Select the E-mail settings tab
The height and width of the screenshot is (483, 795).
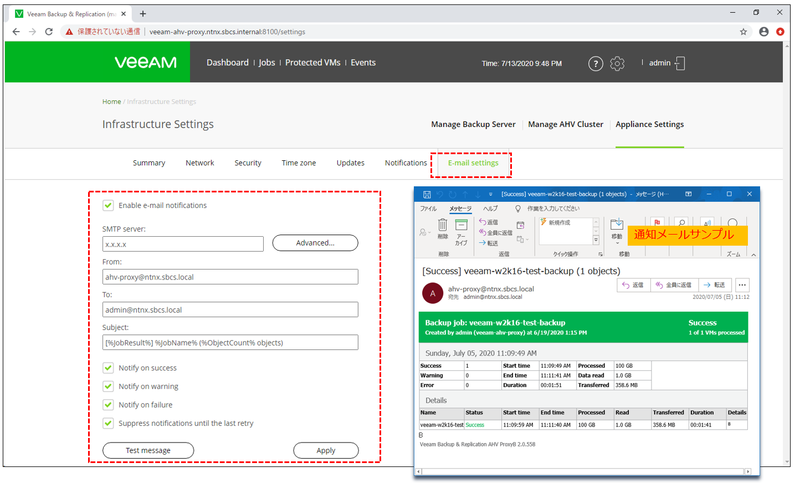point(473,163)
